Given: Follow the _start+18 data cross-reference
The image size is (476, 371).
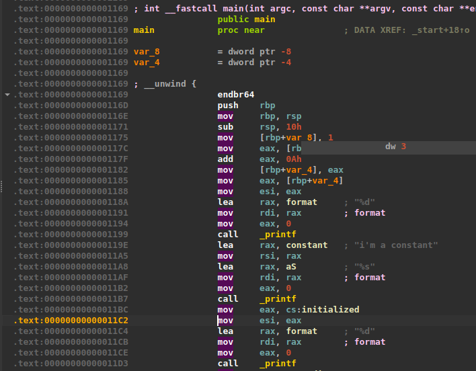Looking at the screenshot, I should point(440,30).
